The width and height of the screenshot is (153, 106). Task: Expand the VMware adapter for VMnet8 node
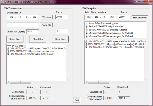click(x=86, y=37)
